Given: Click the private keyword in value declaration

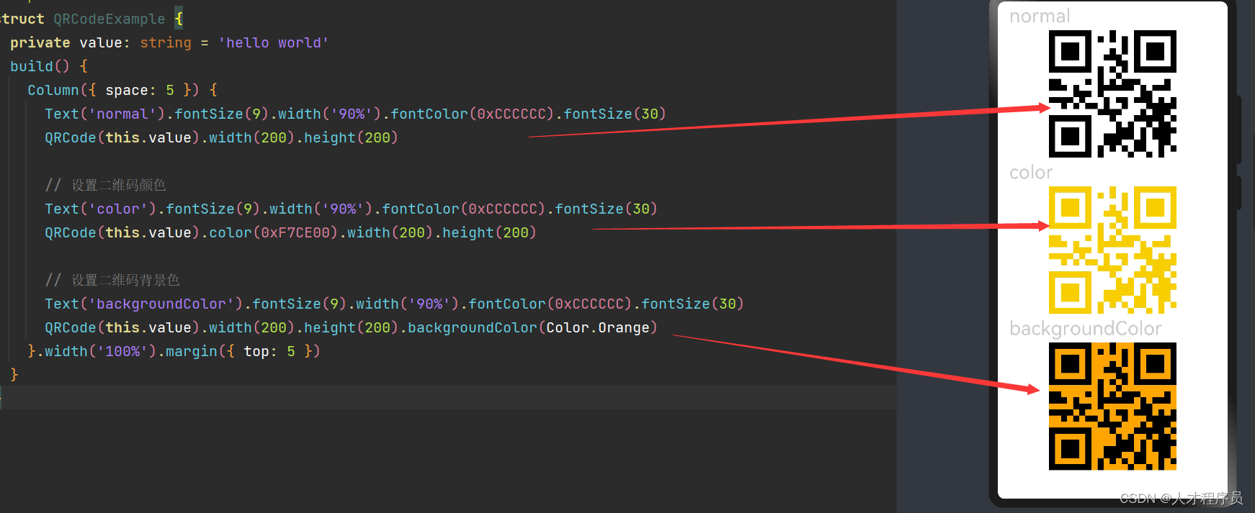Looking at the screenshot, I should point(40,42).
